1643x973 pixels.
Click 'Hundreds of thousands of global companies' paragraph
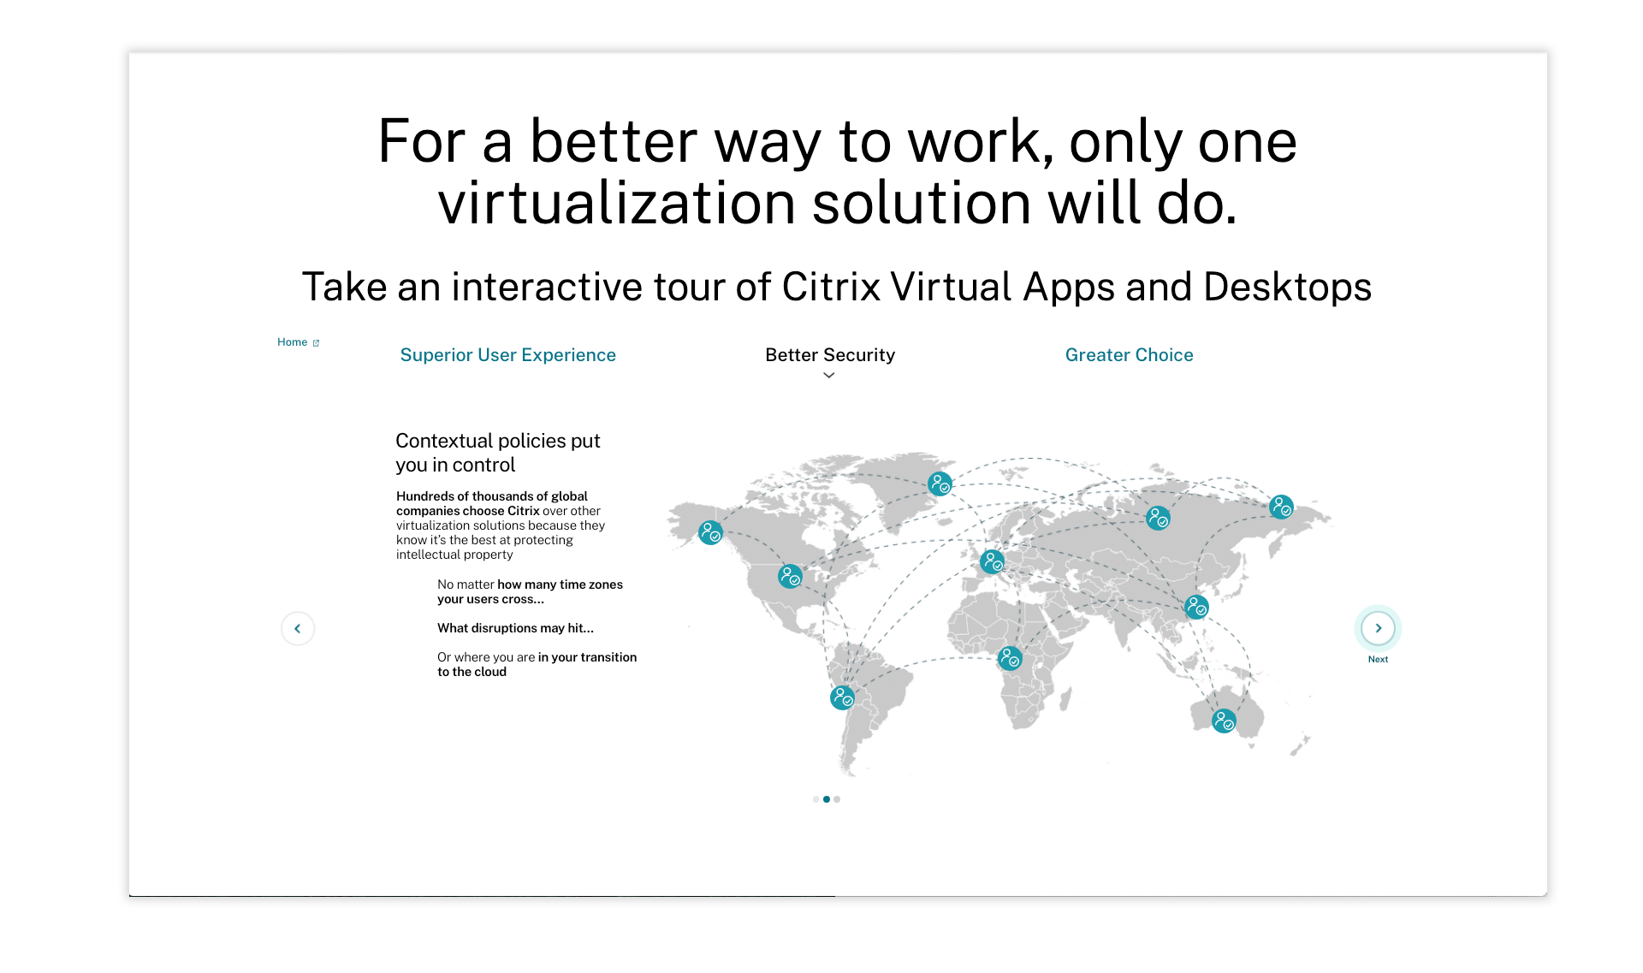[501, 525]
